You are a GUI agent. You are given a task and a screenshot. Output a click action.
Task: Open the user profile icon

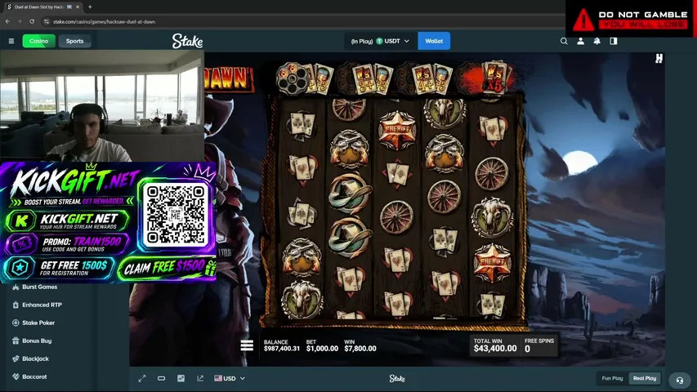pos(580,41)
